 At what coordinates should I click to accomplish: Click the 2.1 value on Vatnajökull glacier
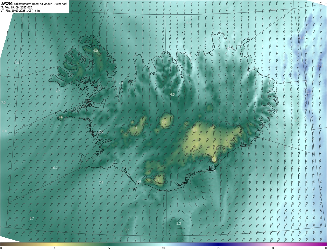click(194, 130)
